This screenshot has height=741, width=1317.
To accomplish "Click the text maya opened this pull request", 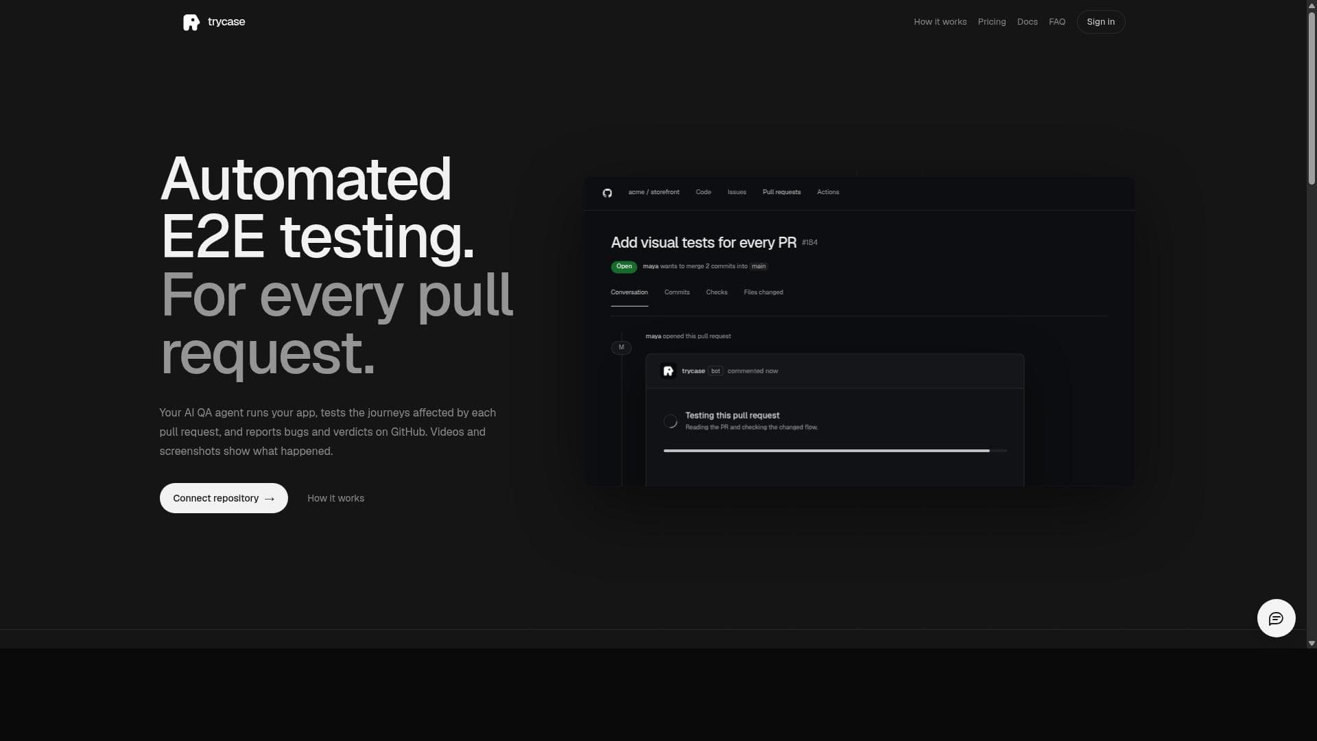I will coord(688,336).
